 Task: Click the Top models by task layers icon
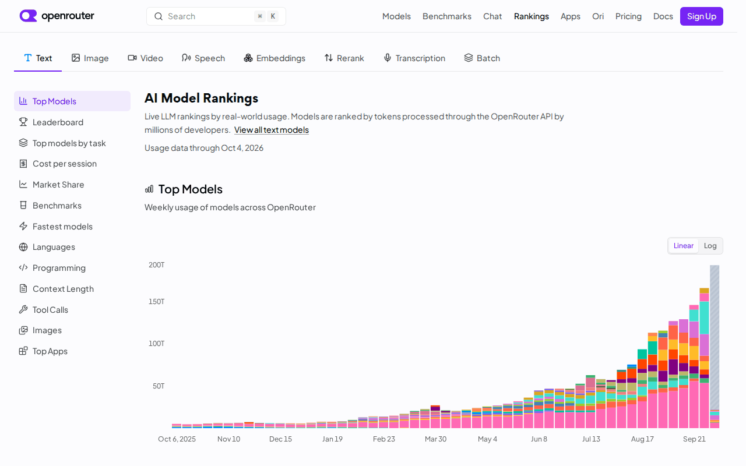23,143
